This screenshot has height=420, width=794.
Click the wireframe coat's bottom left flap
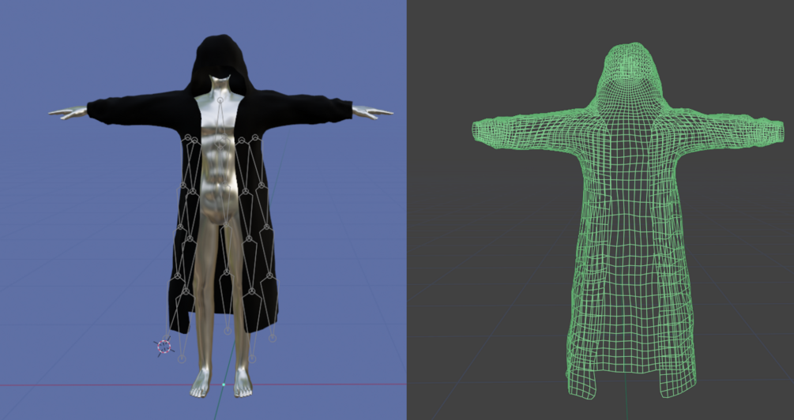pos(582,380)
